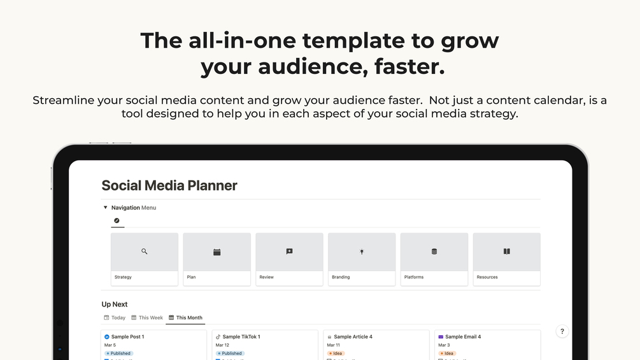This screenshot has height=360, width=640.
Task: Click the compass icon tab under Navigation
Action: (x=117, y=220)
